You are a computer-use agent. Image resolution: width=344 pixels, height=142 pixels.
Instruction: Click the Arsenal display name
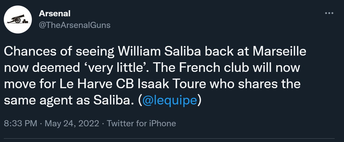55,13
